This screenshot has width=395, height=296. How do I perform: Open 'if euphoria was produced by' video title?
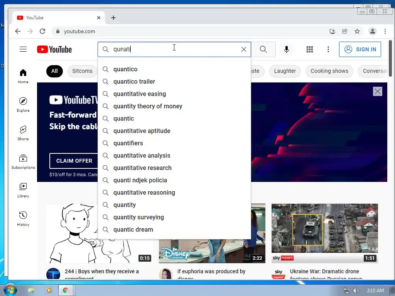(x=211, y=274)
